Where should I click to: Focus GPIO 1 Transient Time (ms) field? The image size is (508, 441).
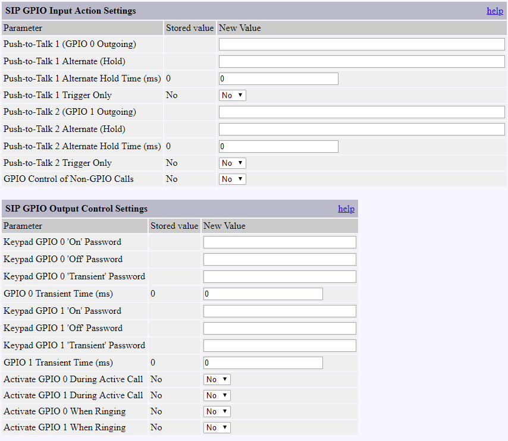263,363
